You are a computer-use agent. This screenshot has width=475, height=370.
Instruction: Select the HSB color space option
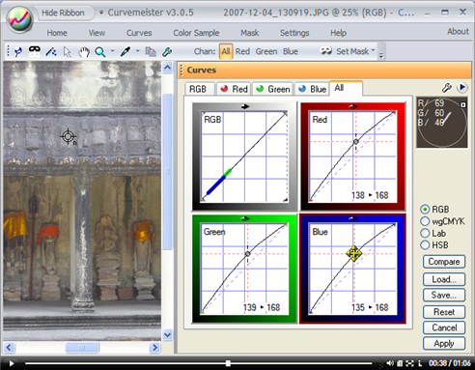coord(425,245)
